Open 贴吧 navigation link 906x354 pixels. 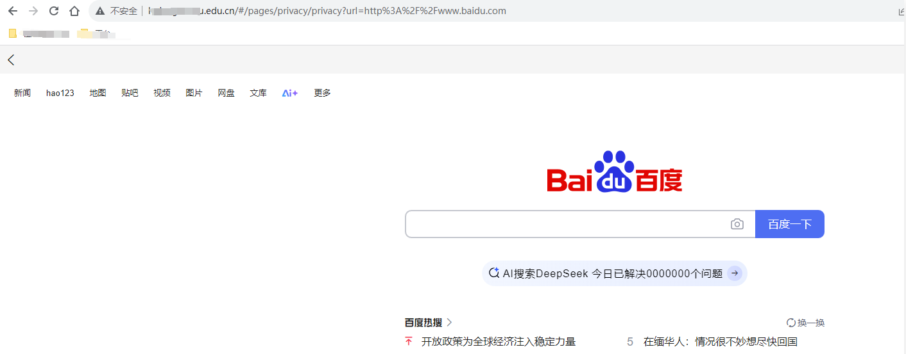point(130,93)
